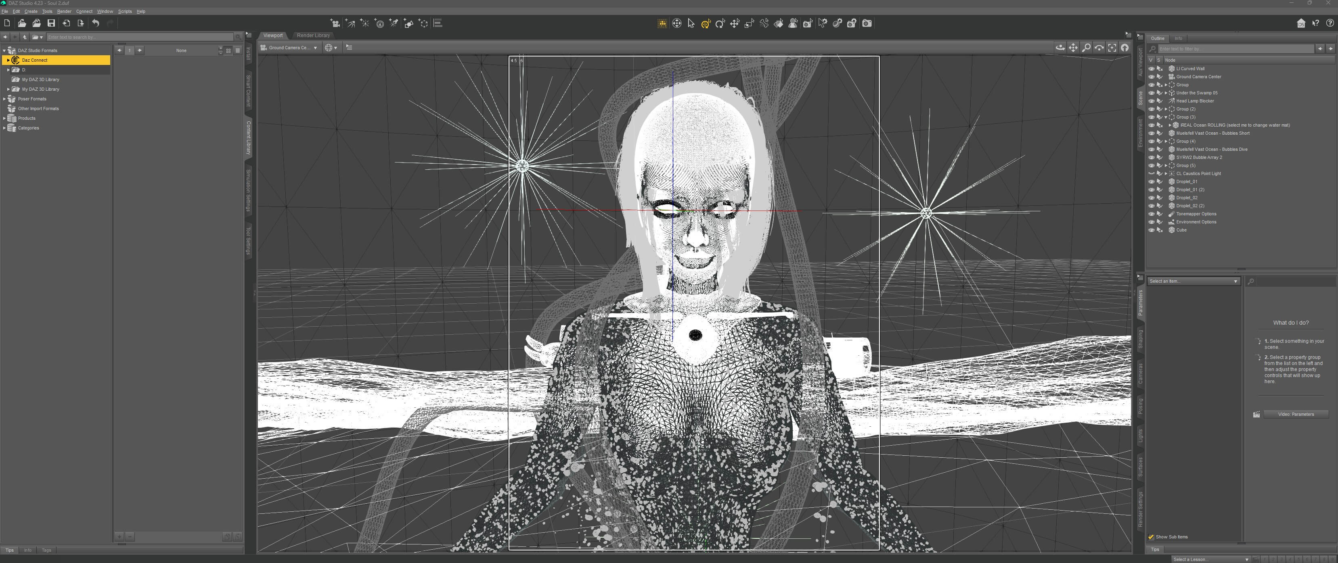Viewport: 1338px width, 563px height.
Task: Expand the Poser Formats folder
Action: pyautogui.click(x=4, y=98)
